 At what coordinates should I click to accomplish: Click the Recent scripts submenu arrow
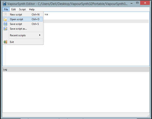coord(40,35)
